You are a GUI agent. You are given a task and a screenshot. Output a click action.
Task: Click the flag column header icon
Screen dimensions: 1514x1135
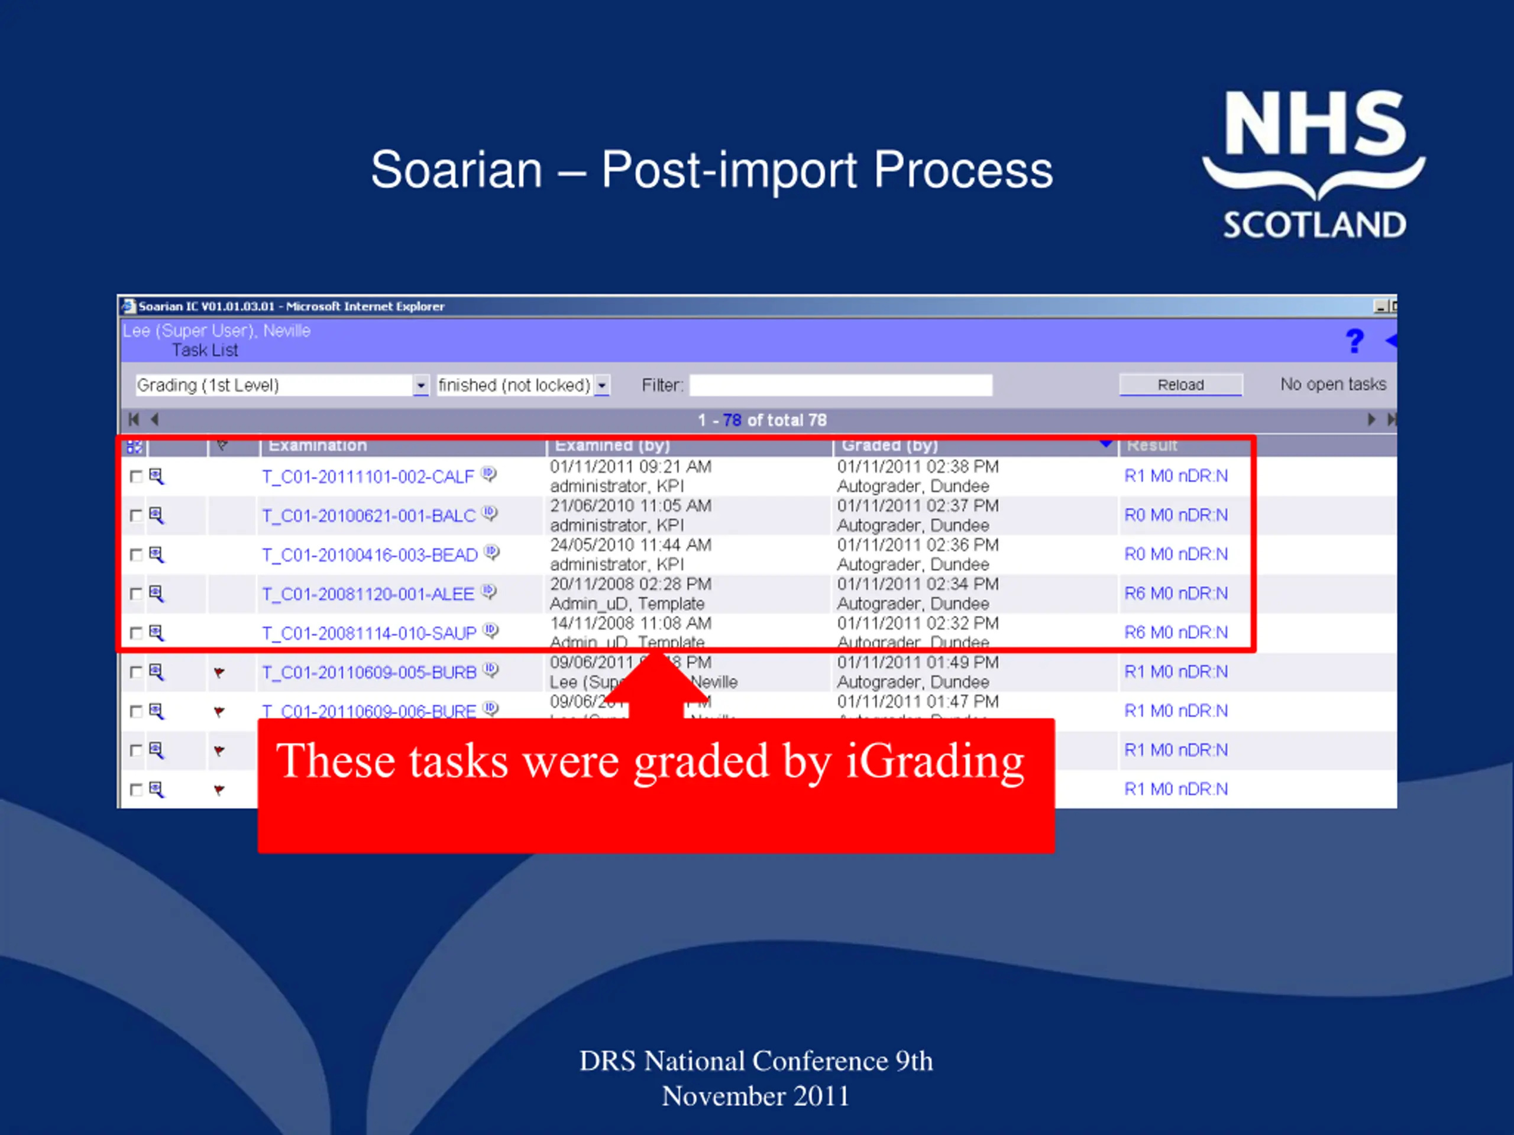click(x=222, y=446)
